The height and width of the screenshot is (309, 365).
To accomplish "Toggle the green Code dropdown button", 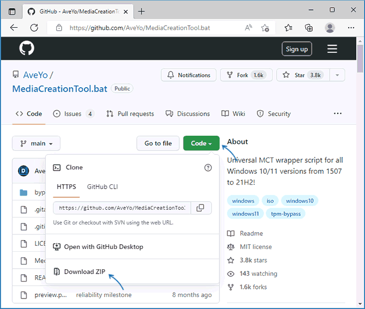I will 201,143.
